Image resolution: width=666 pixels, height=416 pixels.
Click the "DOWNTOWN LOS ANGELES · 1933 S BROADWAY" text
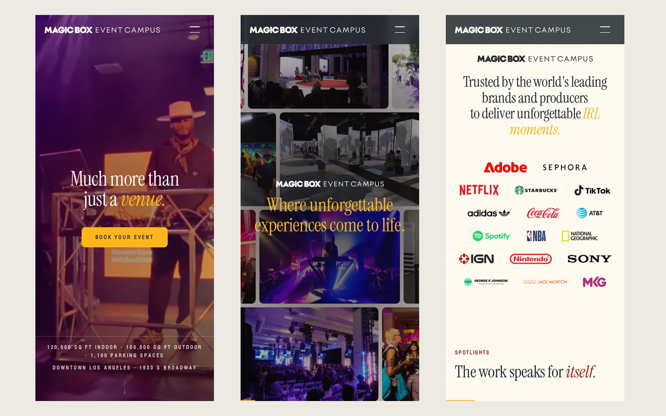(x=124, y=368)
